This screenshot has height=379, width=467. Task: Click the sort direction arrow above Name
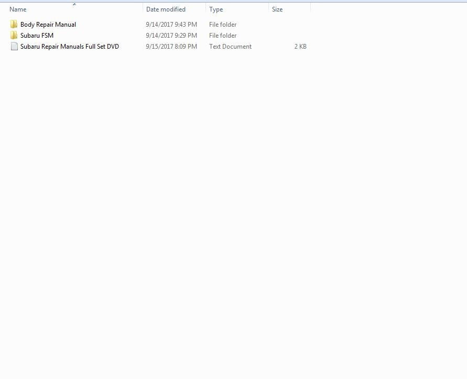tap(74, 5)
